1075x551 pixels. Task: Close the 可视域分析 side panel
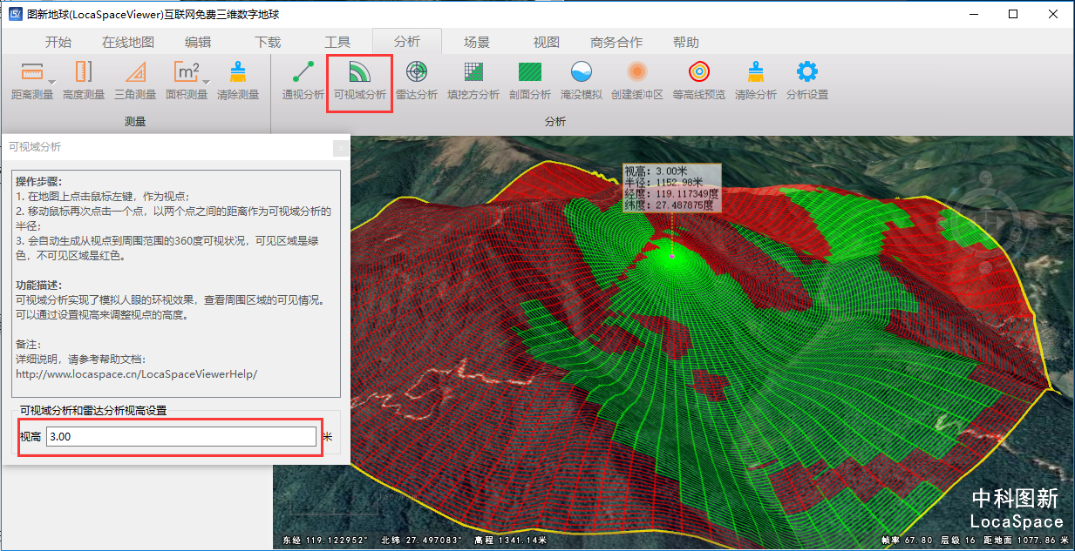[341, 148]
